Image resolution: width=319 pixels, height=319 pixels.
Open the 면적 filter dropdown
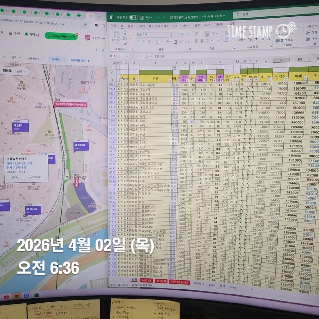pos(16,58)
